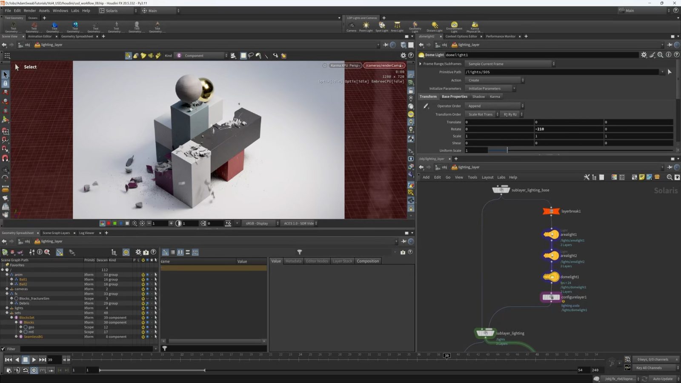Open the viewport display options gear

tap(403, 55)
